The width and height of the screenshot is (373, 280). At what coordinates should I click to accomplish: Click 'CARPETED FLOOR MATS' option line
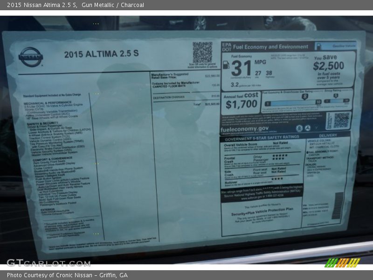point(169,86)
